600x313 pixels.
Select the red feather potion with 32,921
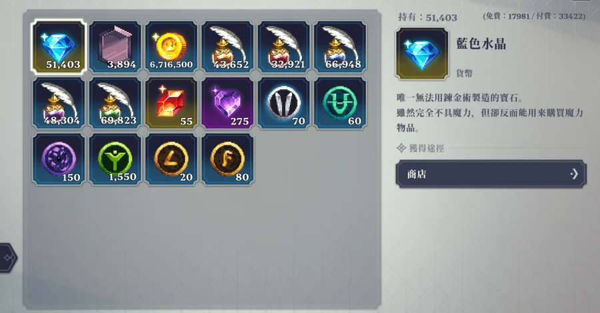(x=284, y=47)
